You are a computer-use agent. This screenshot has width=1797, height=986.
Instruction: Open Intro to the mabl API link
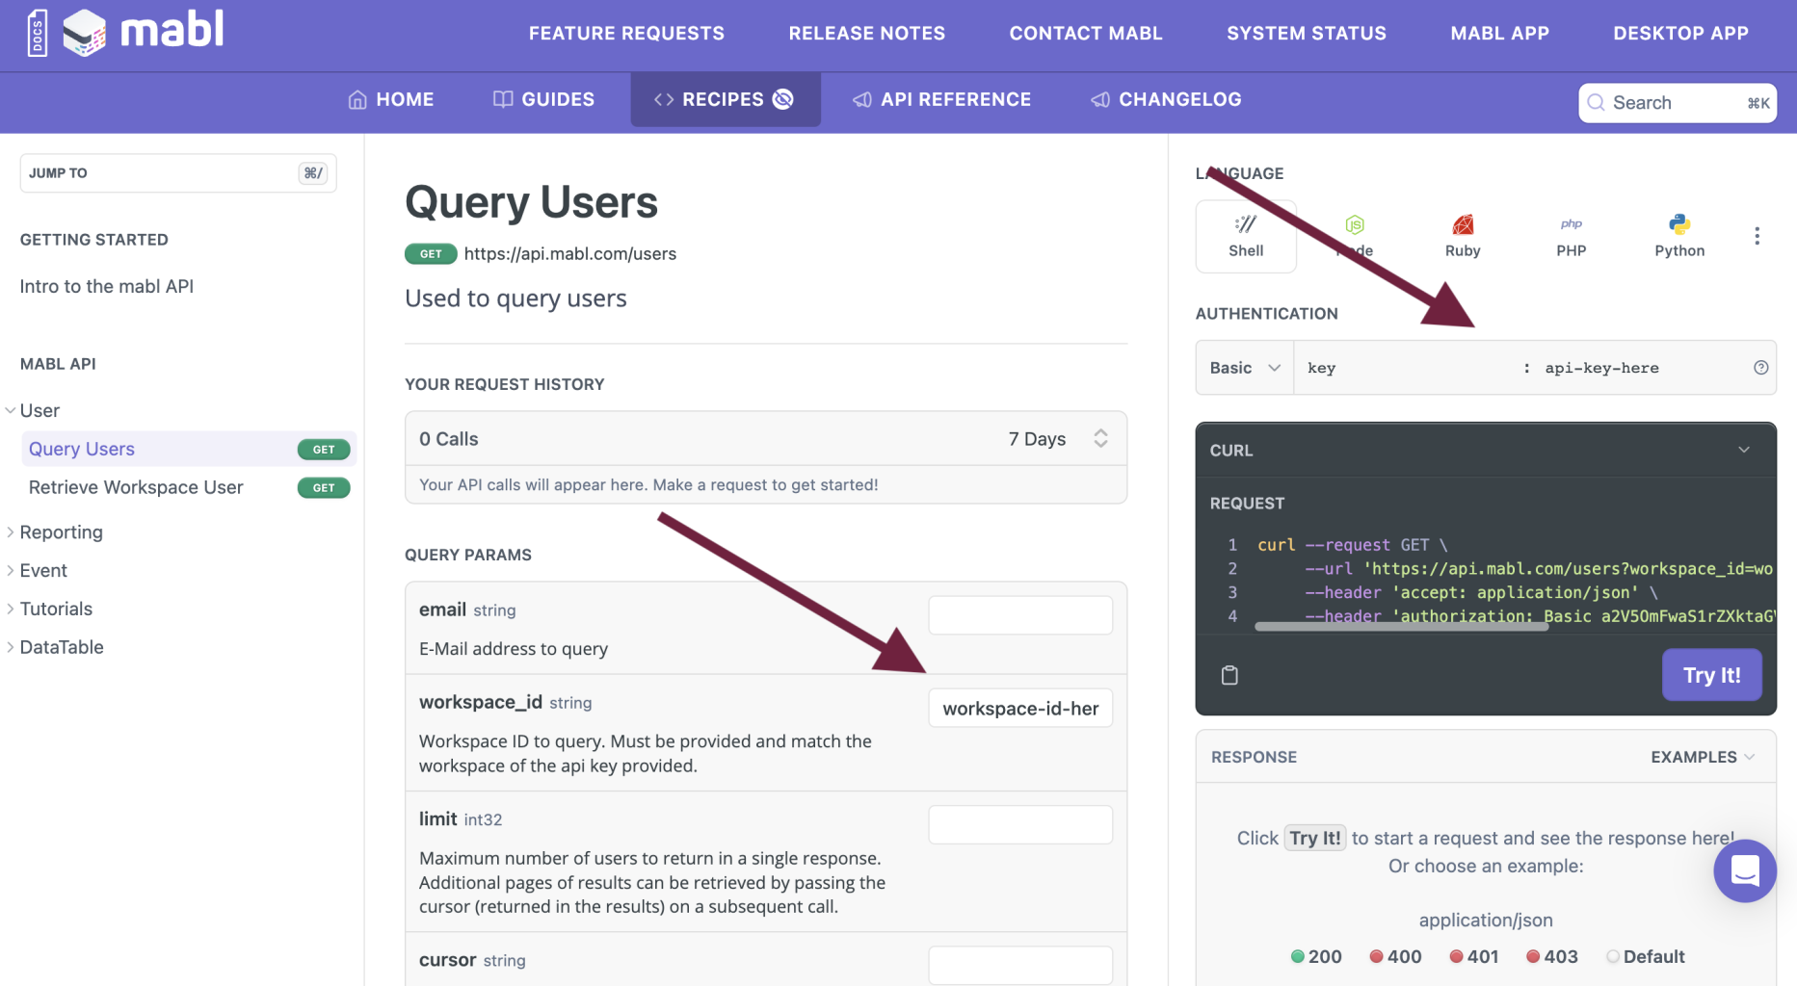click(107, 286)
